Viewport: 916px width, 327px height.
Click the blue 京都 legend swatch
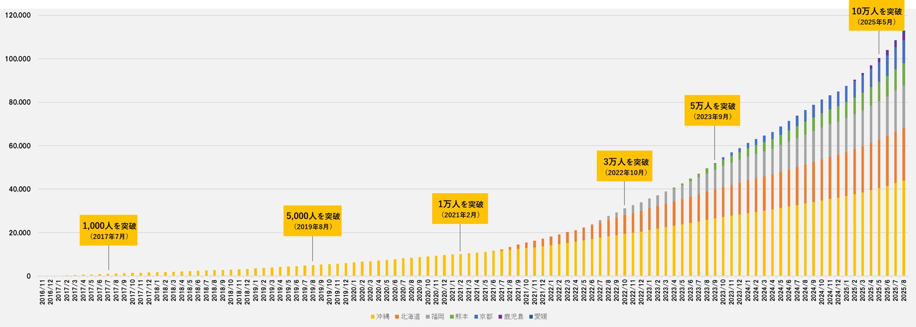coord(476,317)
